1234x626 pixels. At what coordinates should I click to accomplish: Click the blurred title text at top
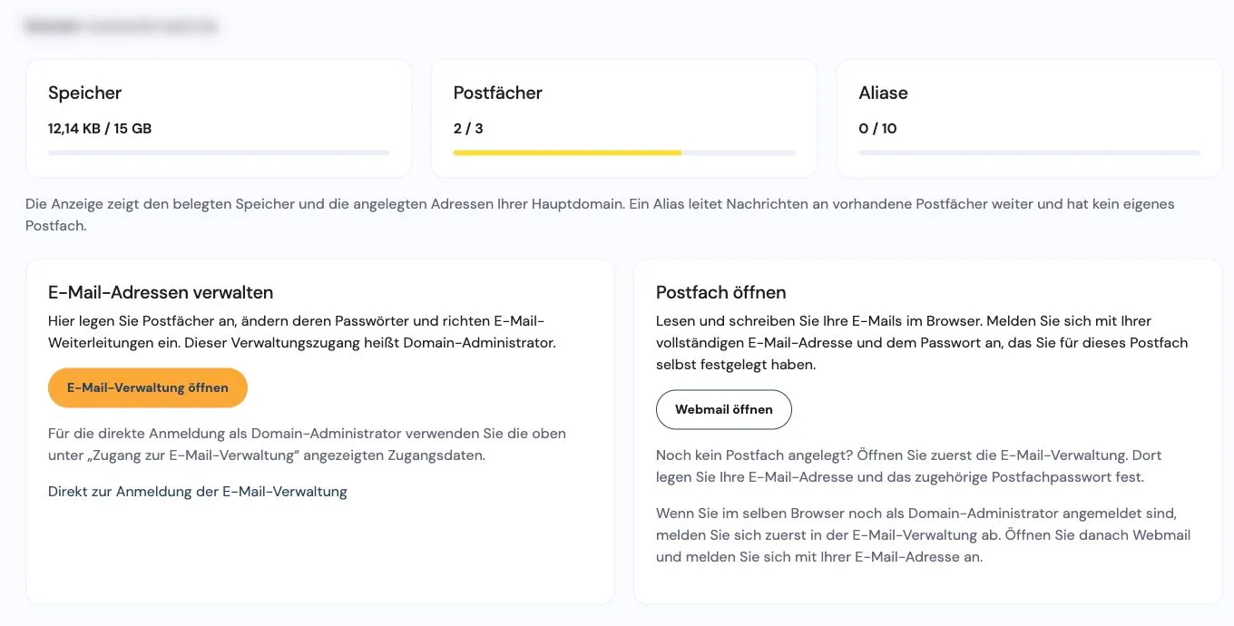click(x=122, y=26)
